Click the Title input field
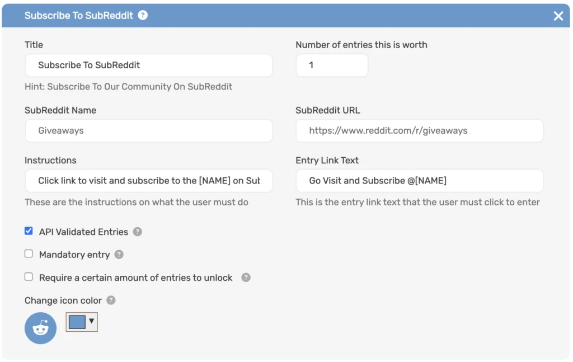573x362 pixels. tap(148, 65)
